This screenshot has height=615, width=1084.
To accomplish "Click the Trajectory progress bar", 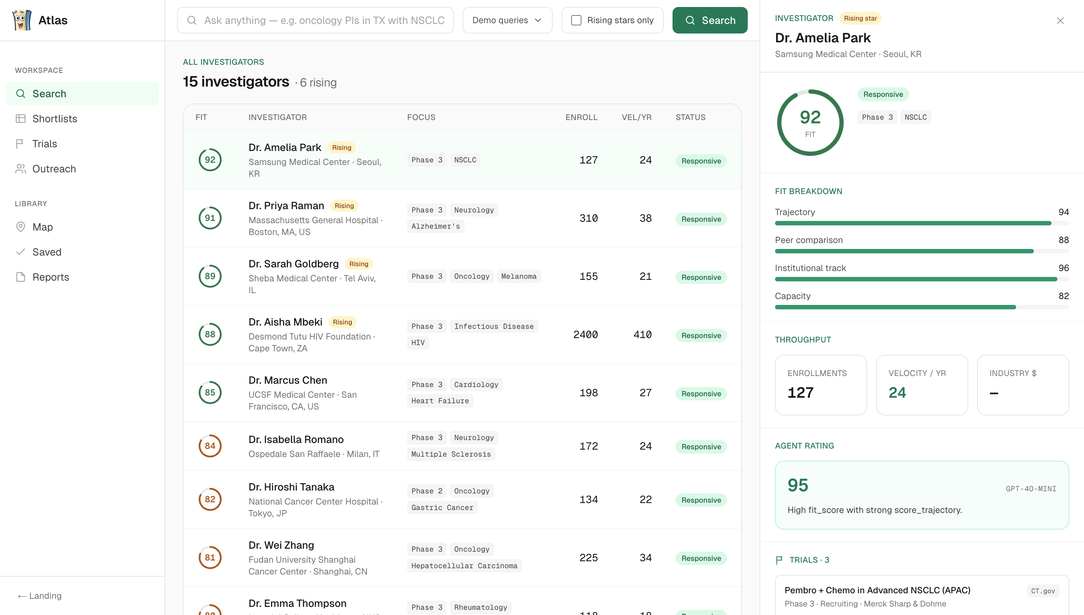I will point(922,224).
